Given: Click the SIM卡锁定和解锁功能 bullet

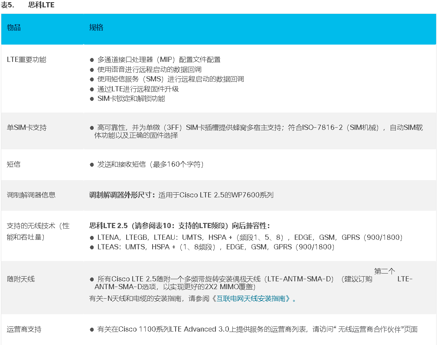Looking at the screenshot, I should [131, 99].
